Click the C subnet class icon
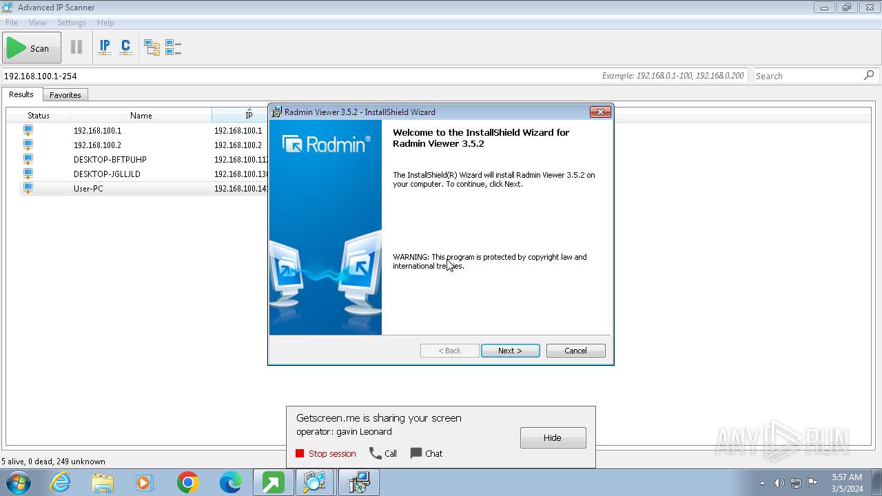This screenshot has width=882, height=496. click(125, 48)
